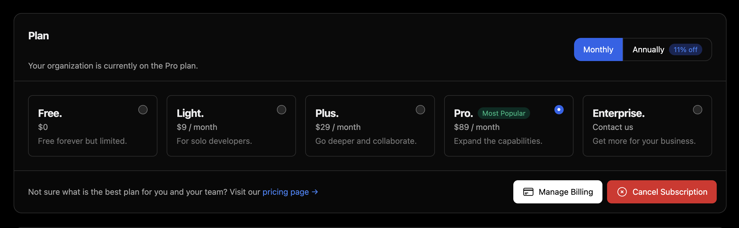The image size is (739, 228).
Task: Open the Manage Billing button
Action: 558,192
